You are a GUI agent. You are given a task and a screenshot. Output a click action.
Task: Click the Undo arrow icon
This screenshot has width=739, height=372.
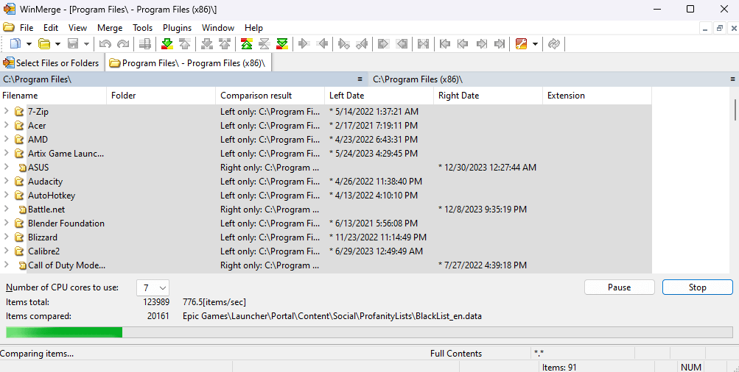click(x=105, y=44)
